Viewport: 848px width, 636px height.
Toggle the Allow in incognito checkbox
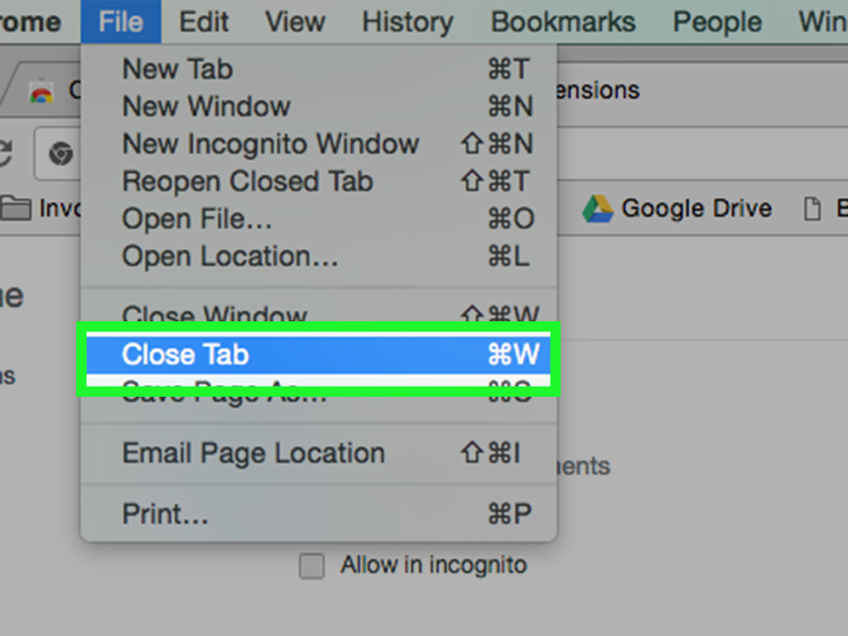(x=311, y=566)
